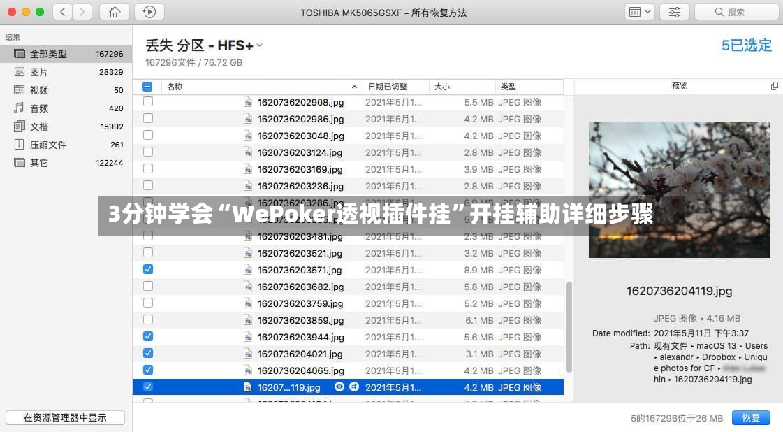Click the macOS yellow minimize window button
The image size is (783, 432).
pyautogui.click(x=25, y=11)
